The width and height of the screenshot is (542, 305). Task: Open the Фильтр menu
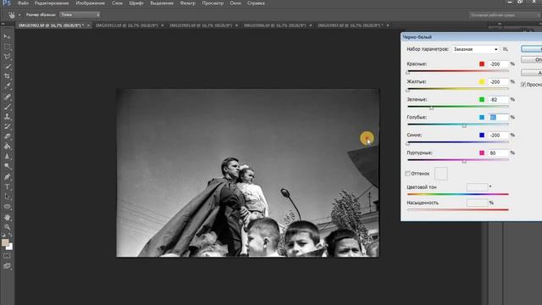click(x=188, y=3)
